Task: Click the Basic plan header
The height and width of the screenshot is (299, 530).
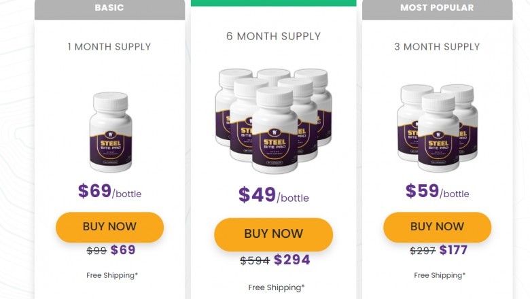Action: coord(109,8)
